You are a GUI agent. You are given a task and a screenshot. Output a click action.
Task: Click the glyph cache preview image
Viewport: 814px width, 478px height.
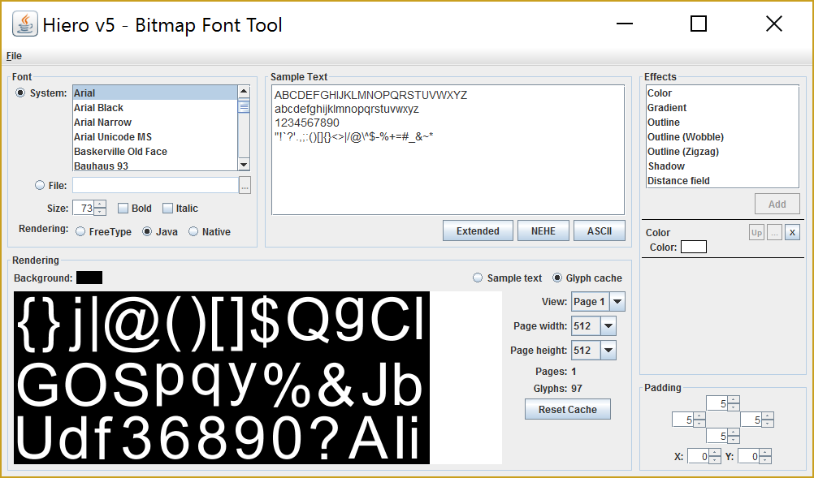click(x=222, y=378)
